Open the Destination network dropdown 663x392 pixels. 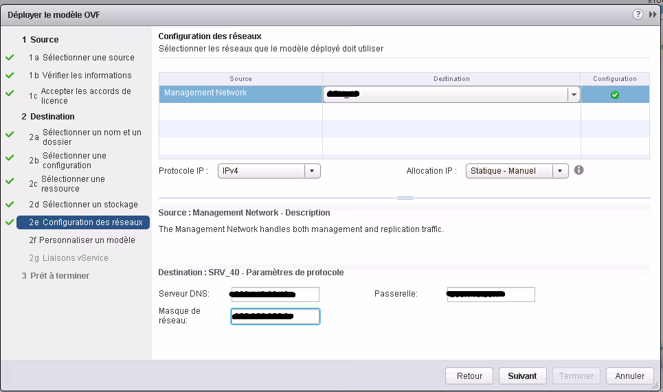tap(572, 95)
